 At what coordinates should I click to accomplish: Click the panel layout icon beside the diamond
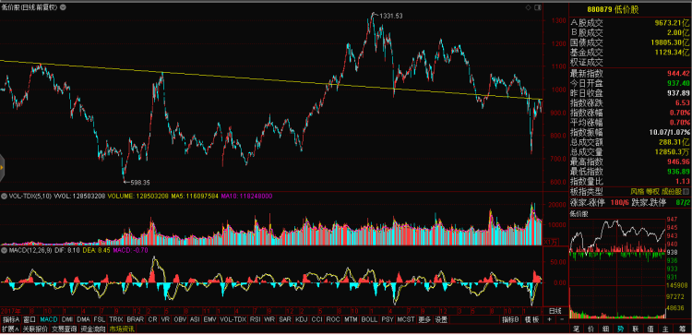pos(537,7)
